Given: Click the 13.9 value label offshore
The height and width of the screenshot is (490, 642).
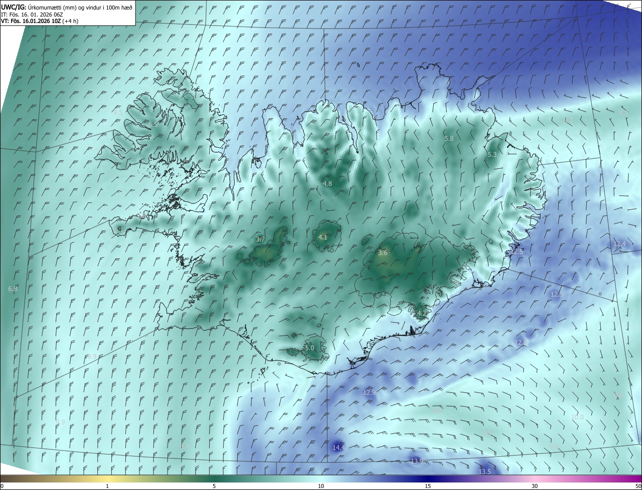Looking at the screenshot, I should 416,461.
